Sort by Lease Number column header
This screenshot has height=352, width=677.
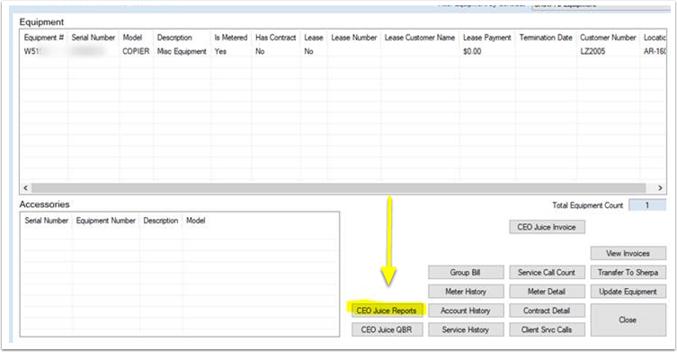click(x=354, y=38)
